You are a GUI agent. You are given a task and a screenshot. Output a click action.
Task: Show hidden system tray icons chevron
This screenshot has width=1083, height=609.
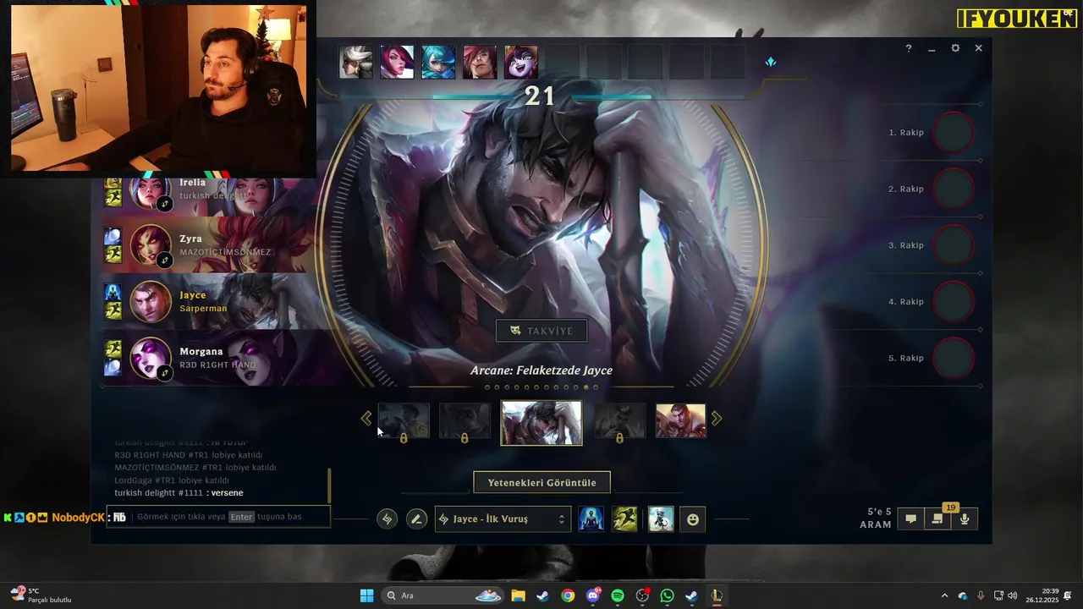click(x=944, y=595)
